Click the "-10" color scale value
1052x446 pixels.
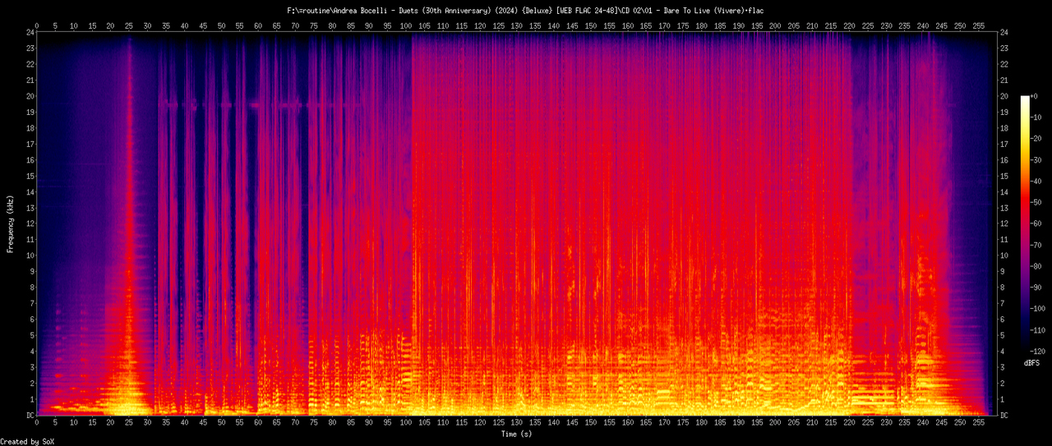(x=1037, y=117)
